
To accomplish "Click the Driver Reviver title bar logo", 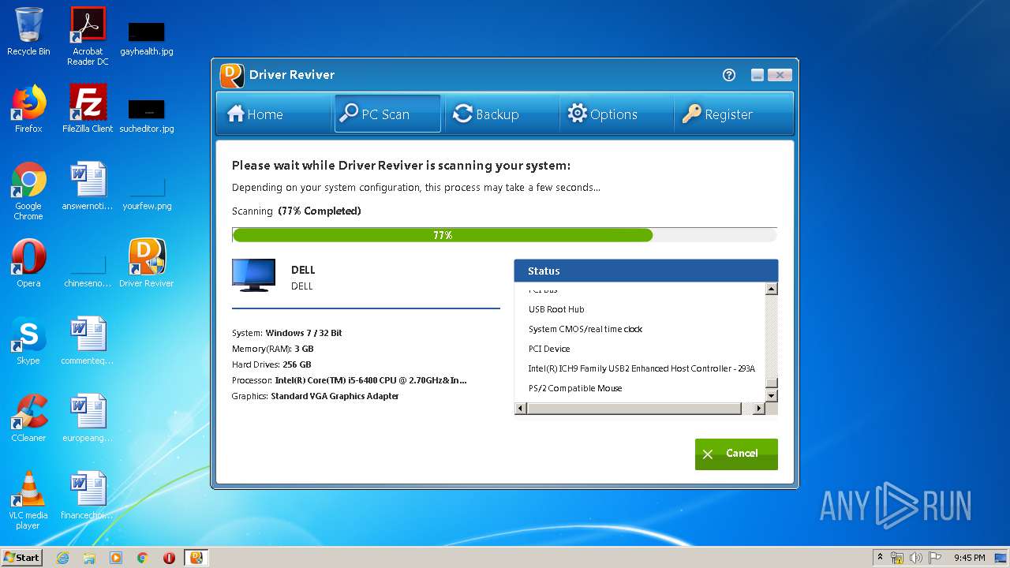I will [x=231, y=75].
